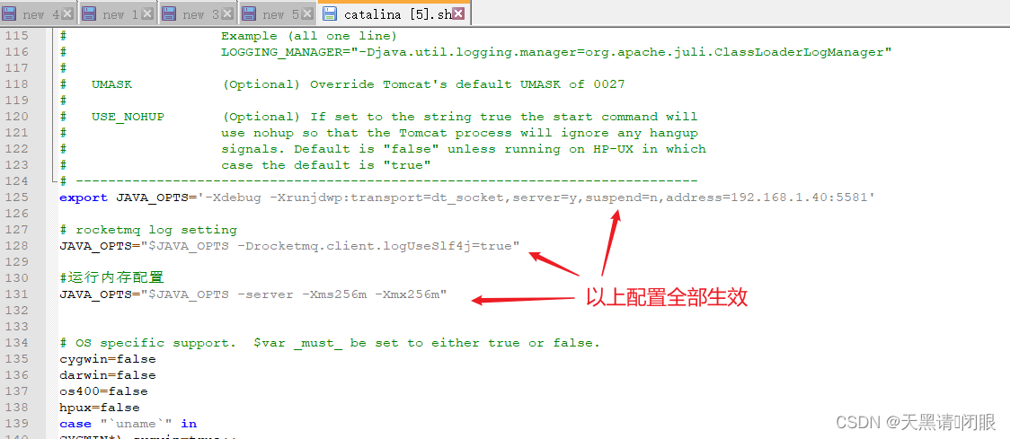Viewport: 1010px width, 439px height.
Task: Close the catalina [5].sh tab
Action: [458, 13]
